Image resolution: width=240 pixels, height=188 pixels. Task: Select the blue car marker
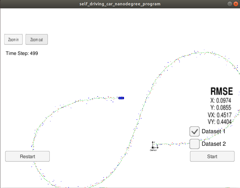(121, 98)
